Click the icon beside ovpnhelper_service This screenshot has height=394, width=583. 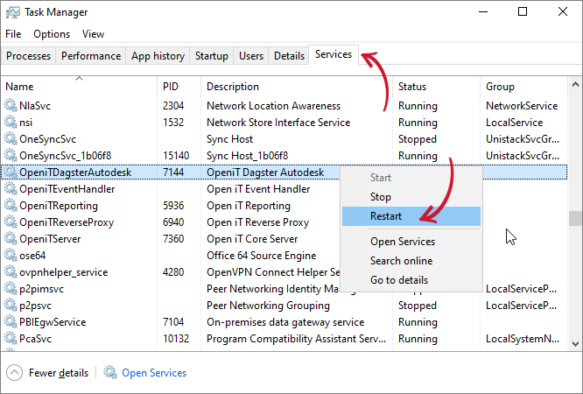coord(11,272)
